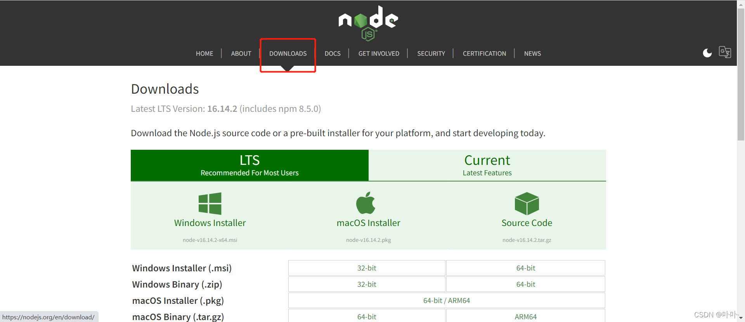Download macOS Installer 64-bit / ARM64

click(x=447, y=300)
